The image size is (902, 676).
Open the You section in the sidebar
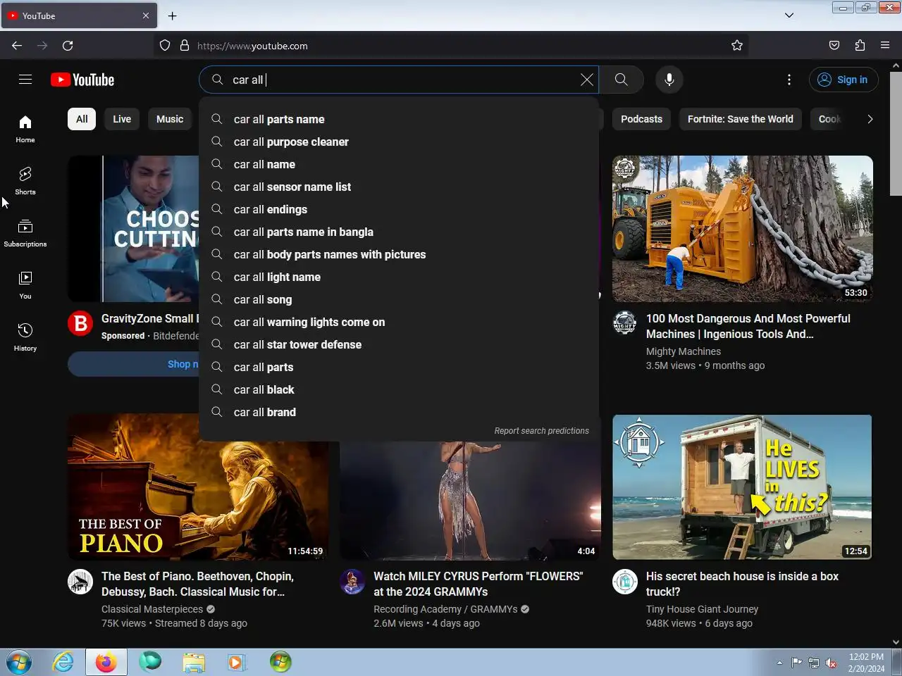[x=25, y=285]
